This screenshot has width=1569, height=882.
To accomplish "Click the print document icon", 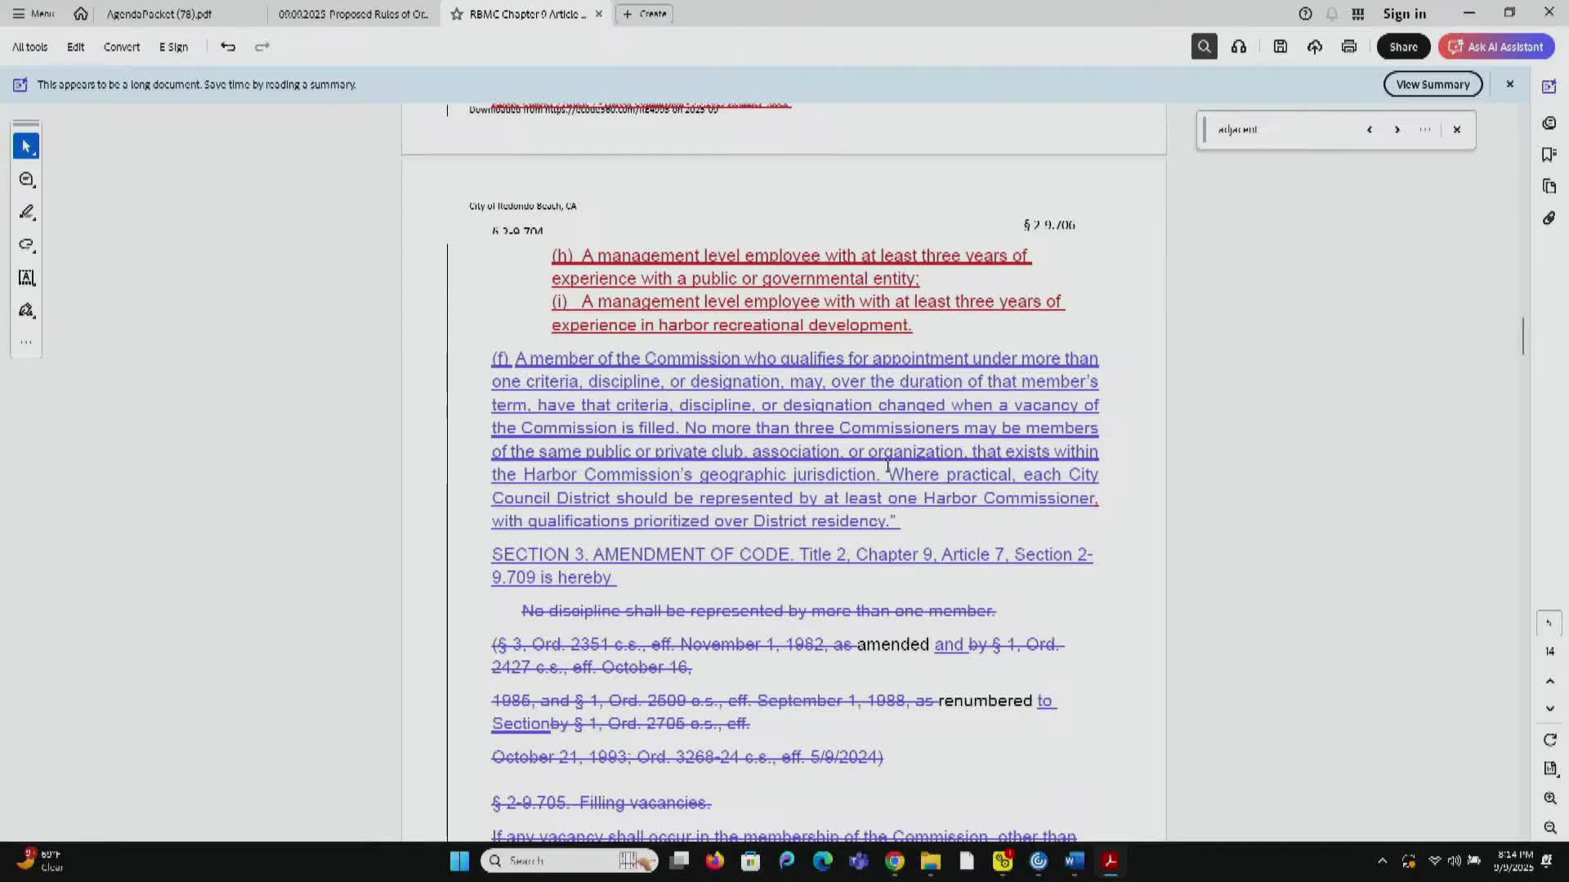I will 1349,47.
